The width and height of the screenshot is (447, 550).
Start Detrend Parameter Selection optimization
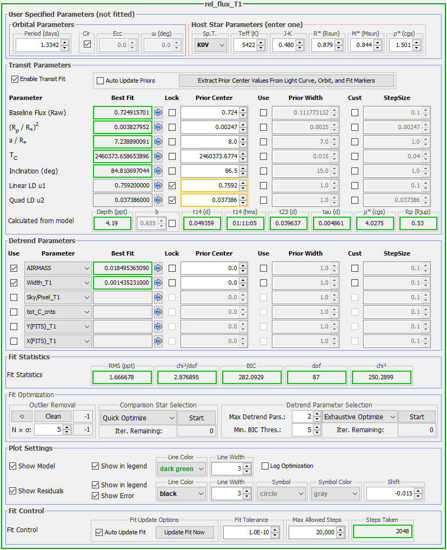coord(417,417)
